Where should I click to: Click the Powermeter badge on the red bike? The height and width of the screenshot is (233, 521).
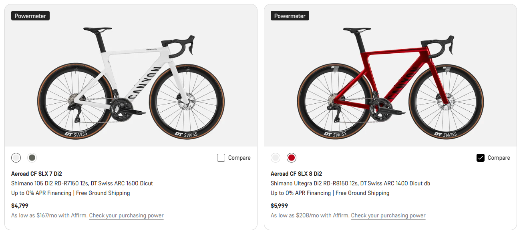pyautogui.click(x=290, y=16)
